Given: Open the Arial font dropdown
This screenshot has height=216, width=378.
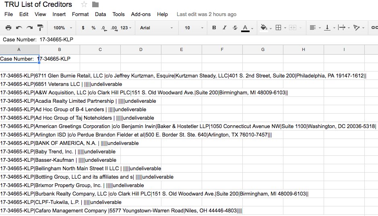Looking at the screenshot, I should pyautogui.click(x=157, y=28).
